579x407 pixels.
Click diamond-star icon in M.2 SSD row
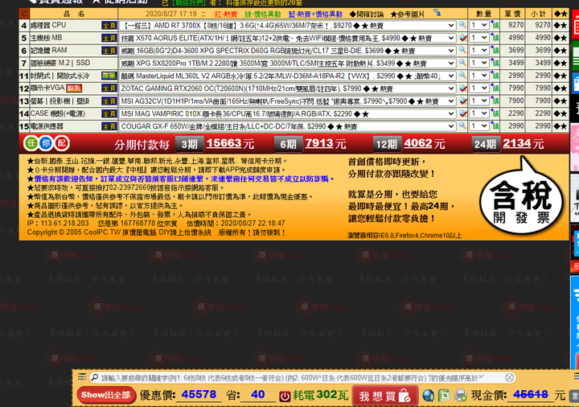pyautogui.click(x=561, y=64)
